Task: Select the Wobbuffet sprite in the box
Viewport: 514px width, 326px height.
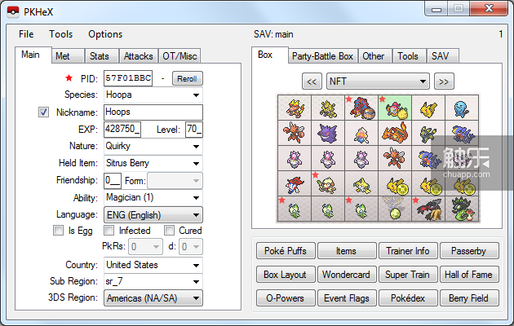Action: point(462,108)
